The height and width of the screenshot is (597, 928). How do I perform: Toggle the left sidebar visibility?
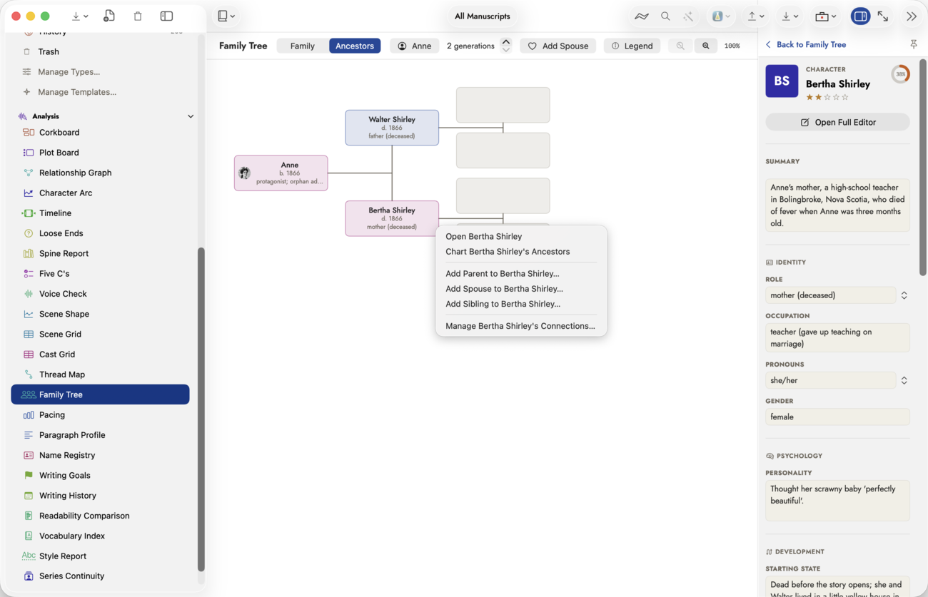click(x=166, y=16)
